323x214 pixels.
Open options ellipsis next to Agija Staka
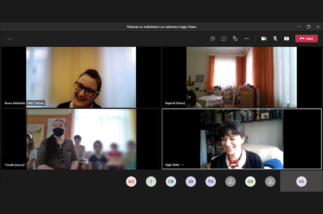point(183,165)
